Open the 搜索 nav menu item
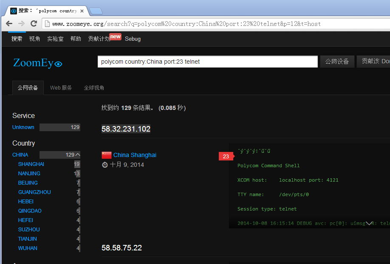The height and width of the screenshot is (264, 390). 17,39
